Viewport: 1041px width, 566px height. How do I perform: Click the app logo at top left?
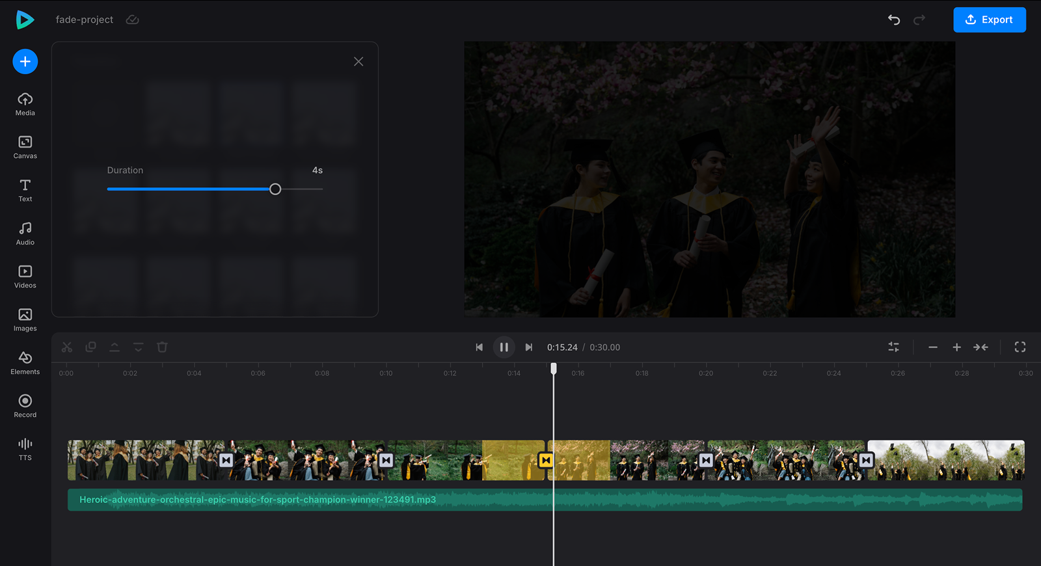[x=25, y=20]
